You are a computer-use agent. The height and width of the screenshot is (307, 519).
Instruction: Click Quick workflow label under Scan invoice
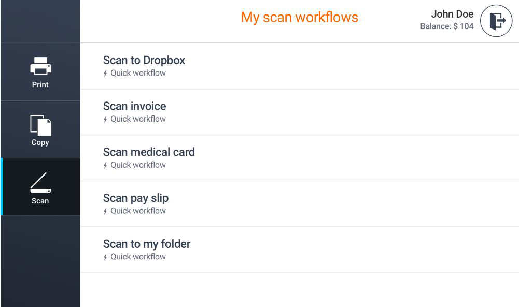[x=138, y=119]
